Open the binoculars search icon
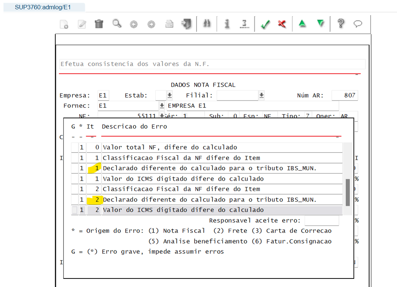397x287 pixels. coord(206,24)
